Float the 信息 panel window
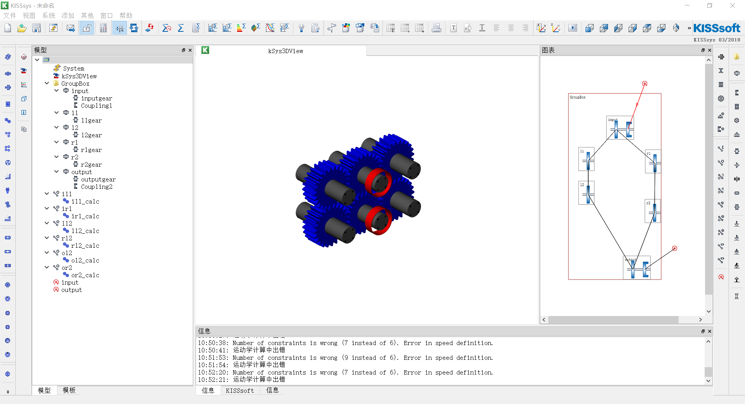This screenshot has height=404, width=745. [x=703, y=331]
